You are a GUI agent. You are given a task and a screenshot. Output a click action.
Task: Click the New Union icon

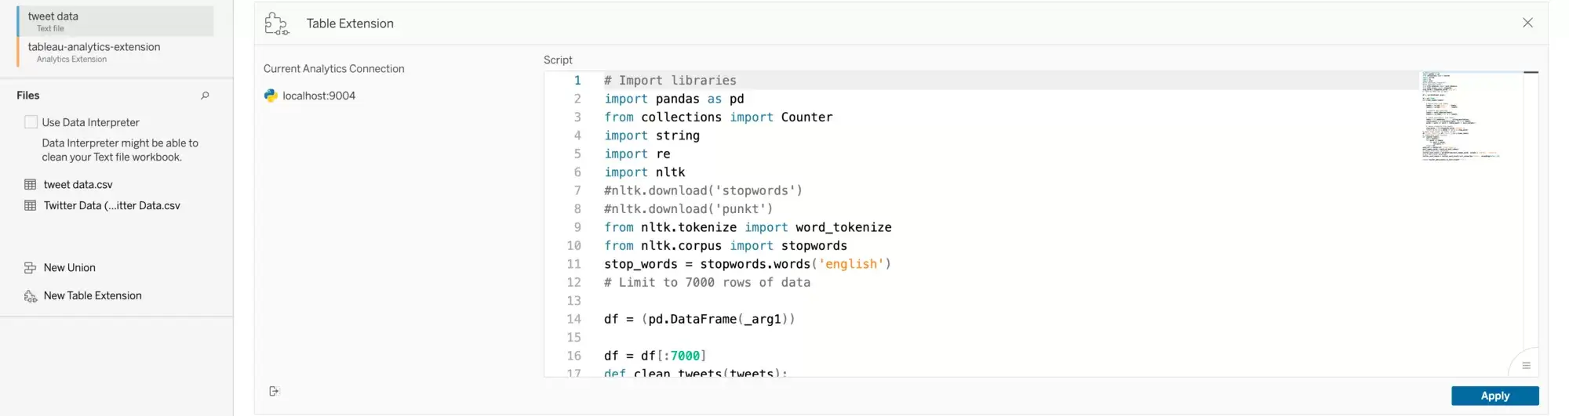(x=31, y=268)
